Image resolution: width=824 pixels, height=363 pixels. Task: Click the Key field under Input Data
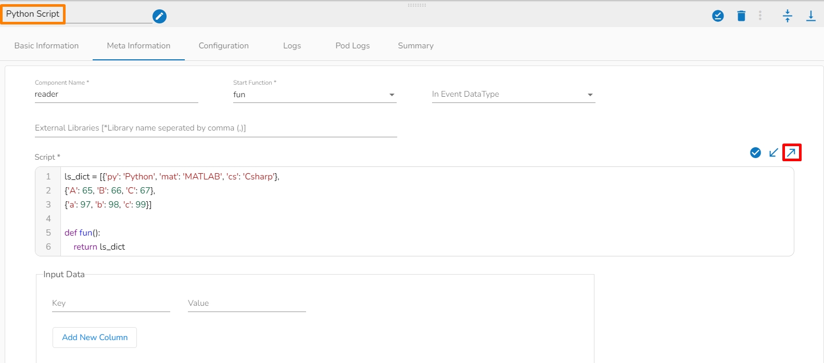111,304
